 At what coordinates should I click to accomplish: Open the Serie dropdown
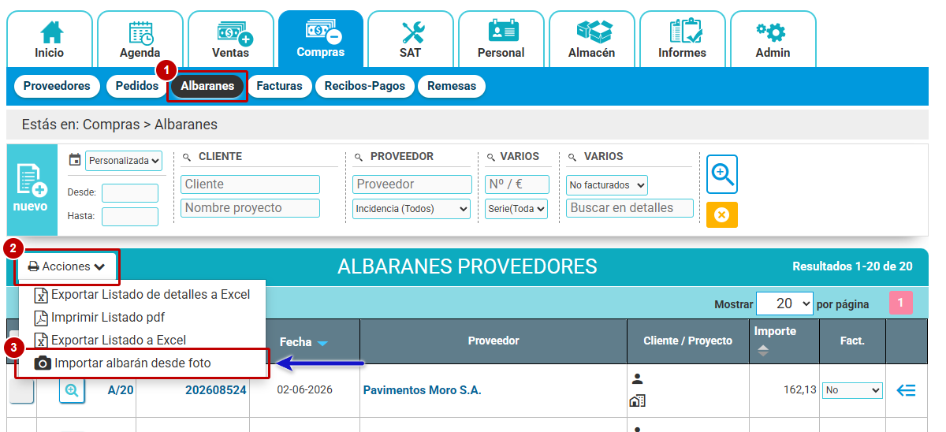[x=516, y=209]
